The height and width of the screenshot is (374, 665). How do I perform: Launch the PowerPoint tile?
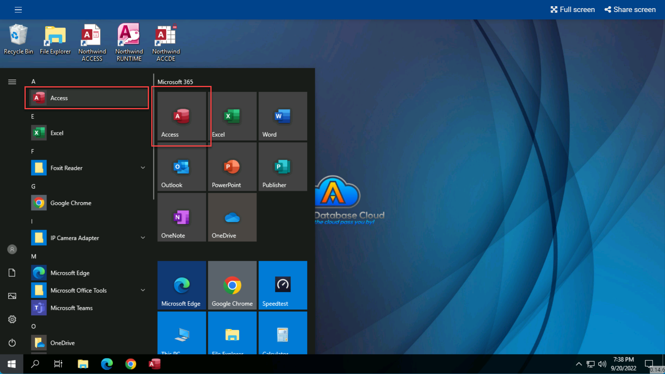(x=232, y=167)
